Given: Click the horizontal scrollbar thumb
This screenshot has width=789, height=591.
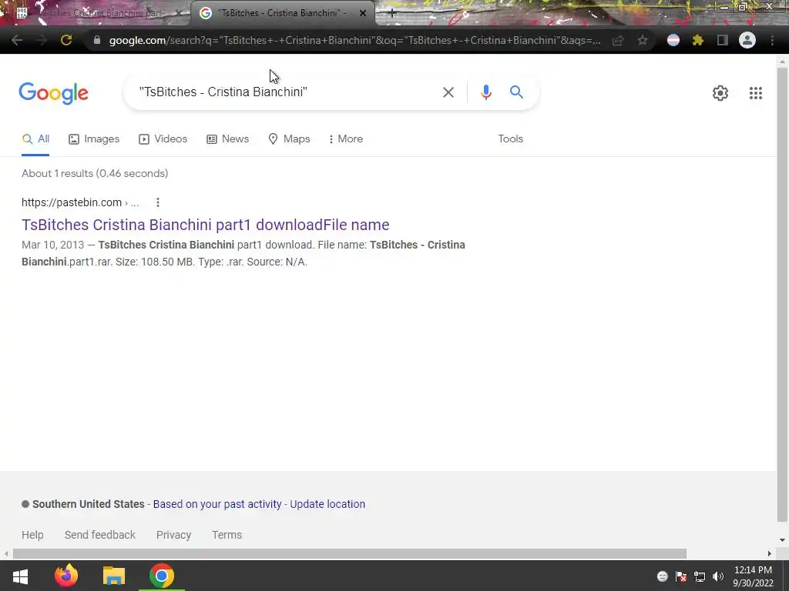Looking at the screenshot, I should pos(350,554).
